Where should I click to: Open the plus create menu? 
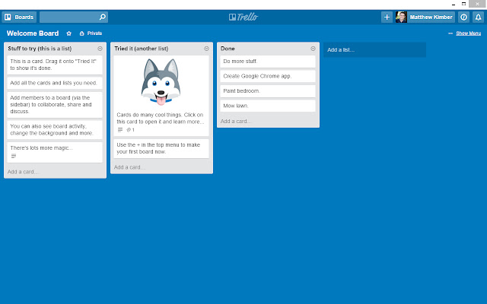[387, 17]
